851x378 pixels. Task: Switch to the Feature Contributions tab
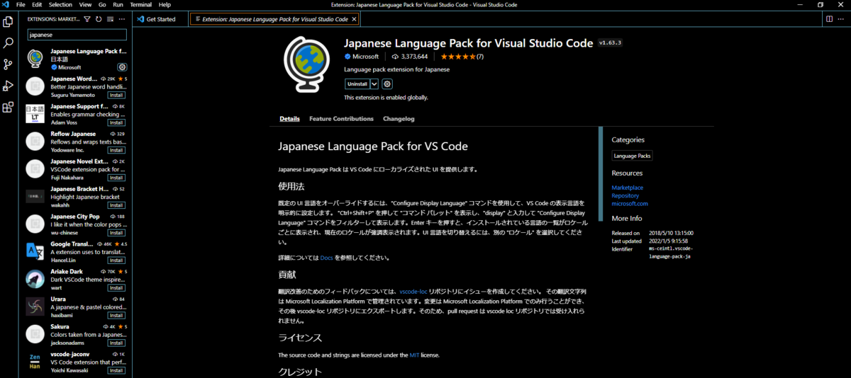point(341,119)
